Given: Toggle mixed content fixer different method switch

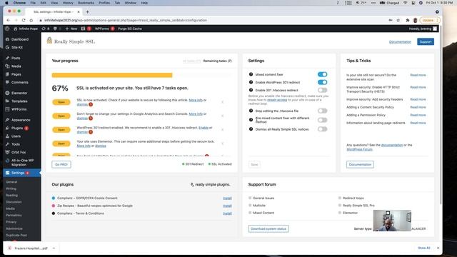Looking at the screenshot, I should [322, 120].
